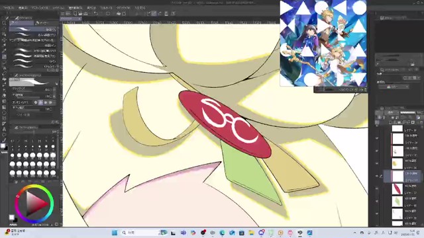Click the Sub View reference illustration

pos(323,43)
